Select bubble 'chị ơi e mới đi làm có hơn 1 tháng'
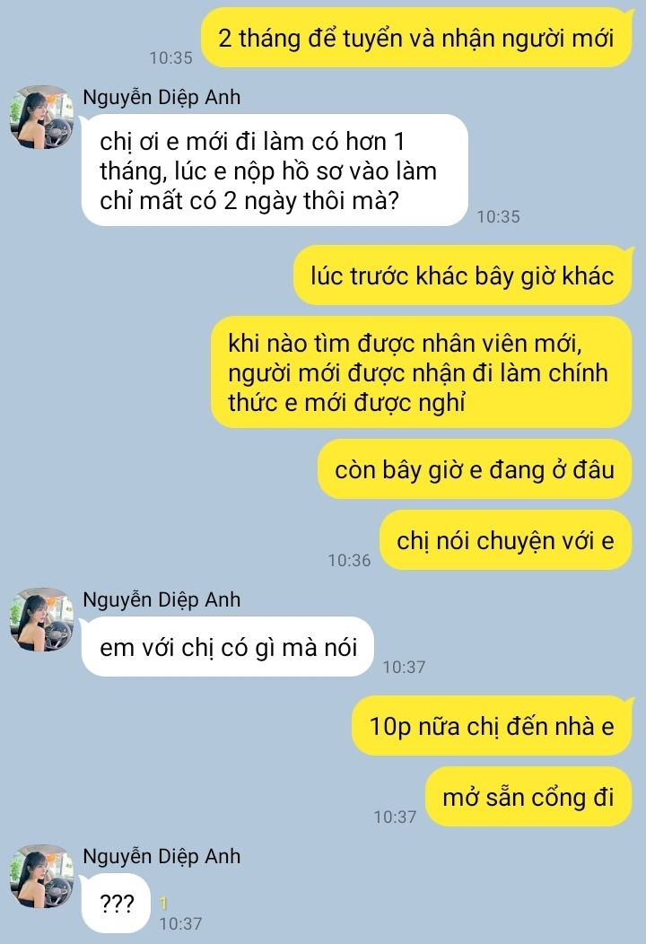The height and width of the screenshot is (944, 646). click(275, 170)
